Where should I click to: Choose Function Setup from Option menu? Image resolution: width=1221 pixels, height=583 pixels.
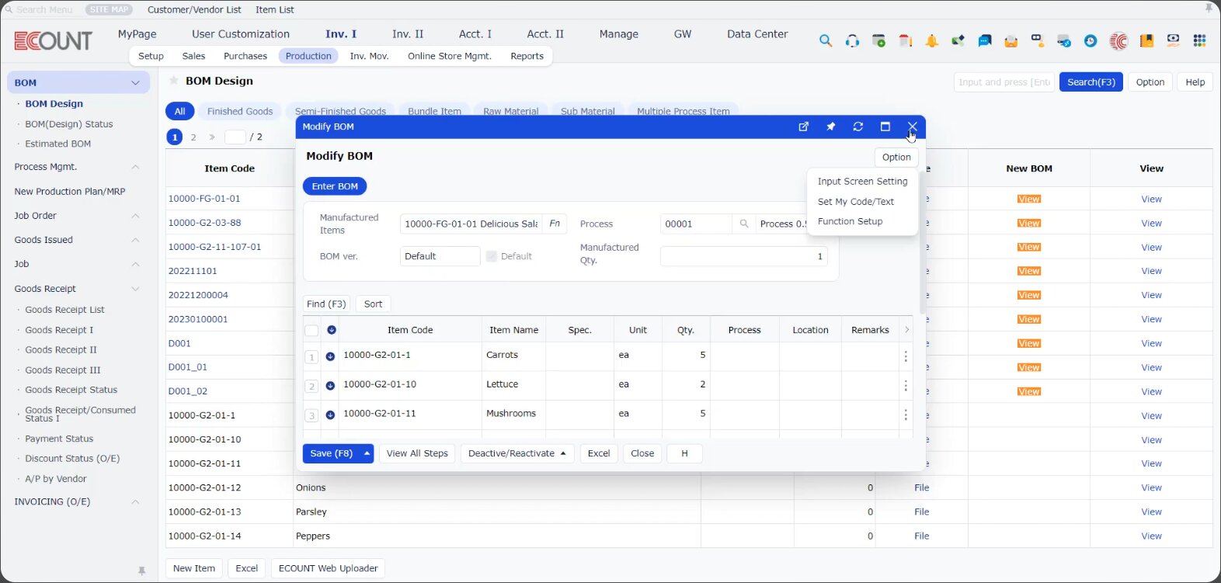(x=850, y=221)
